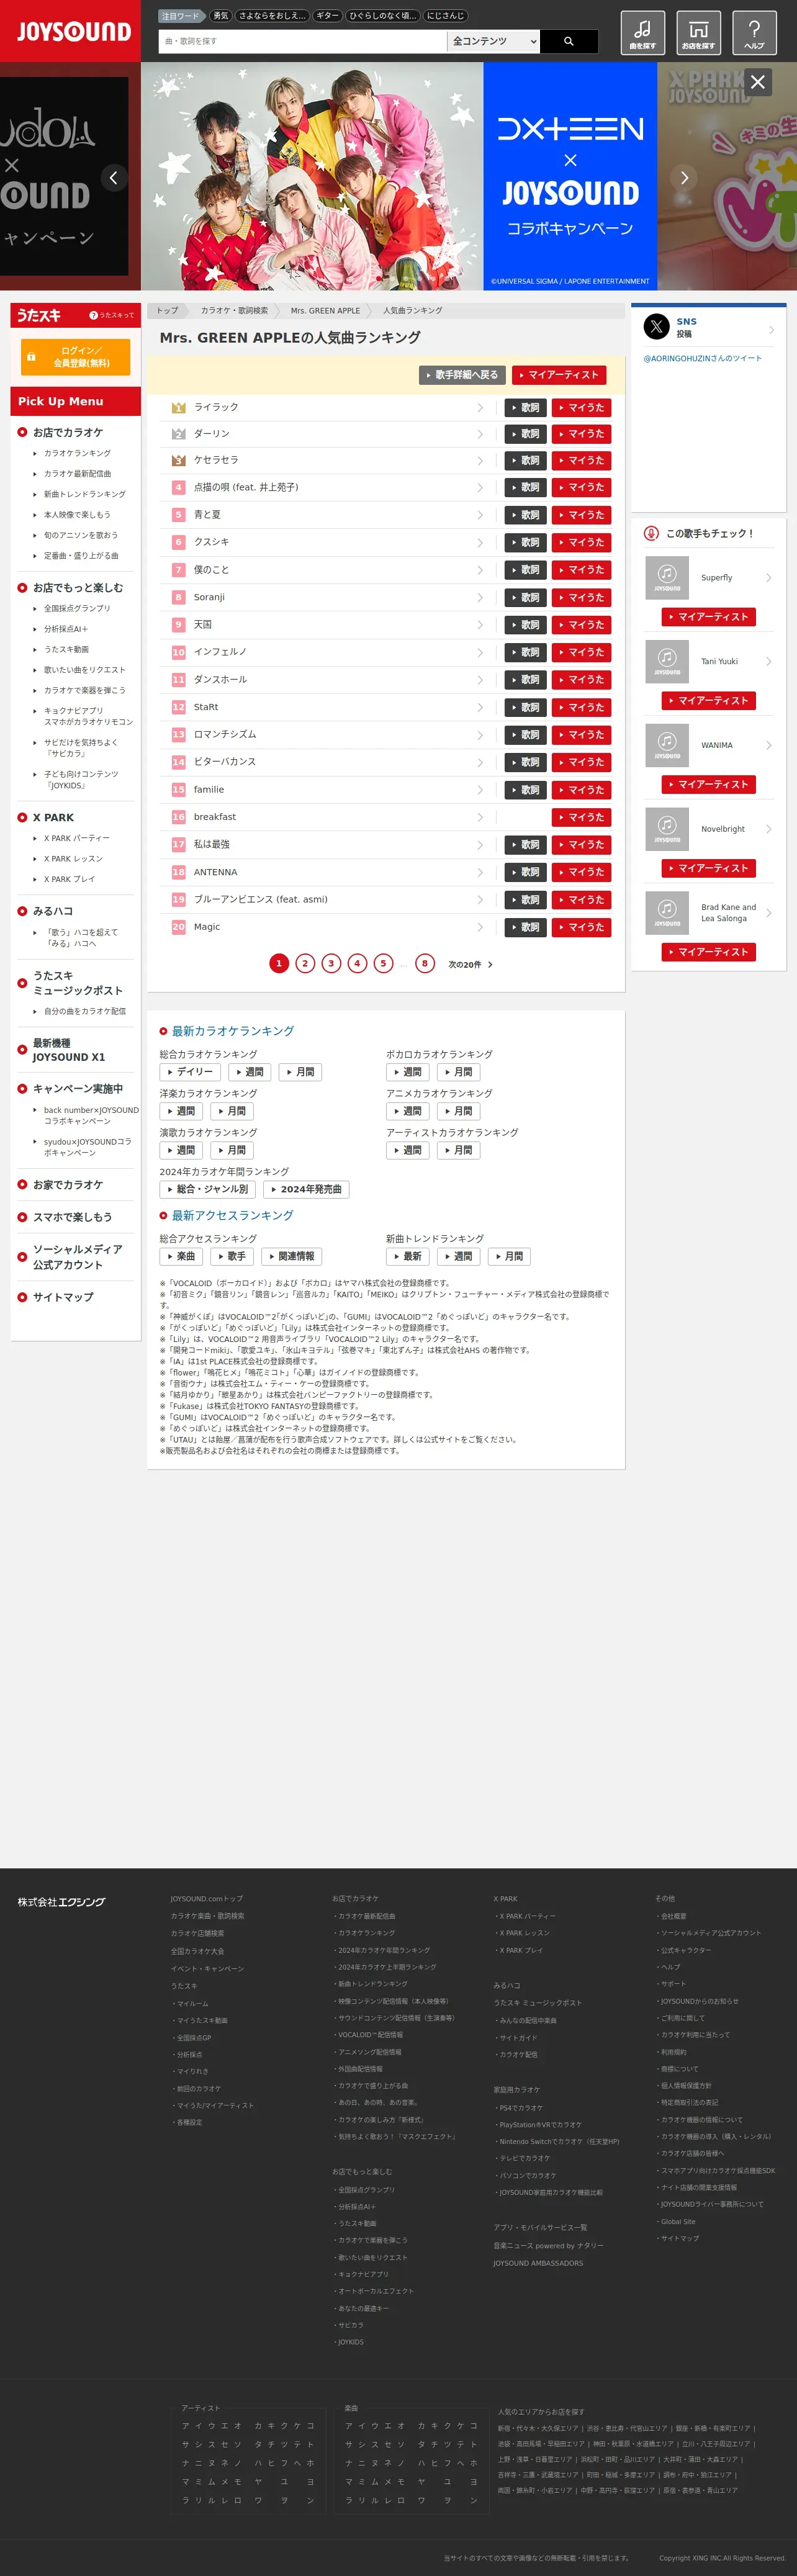
Task: Open 関連情報 access ranking
Action: click(x=291, y=1257)
